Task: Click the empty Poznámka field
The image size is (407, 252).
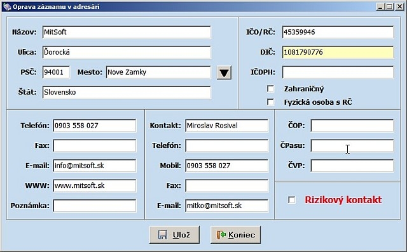Action: click(95, 206)
